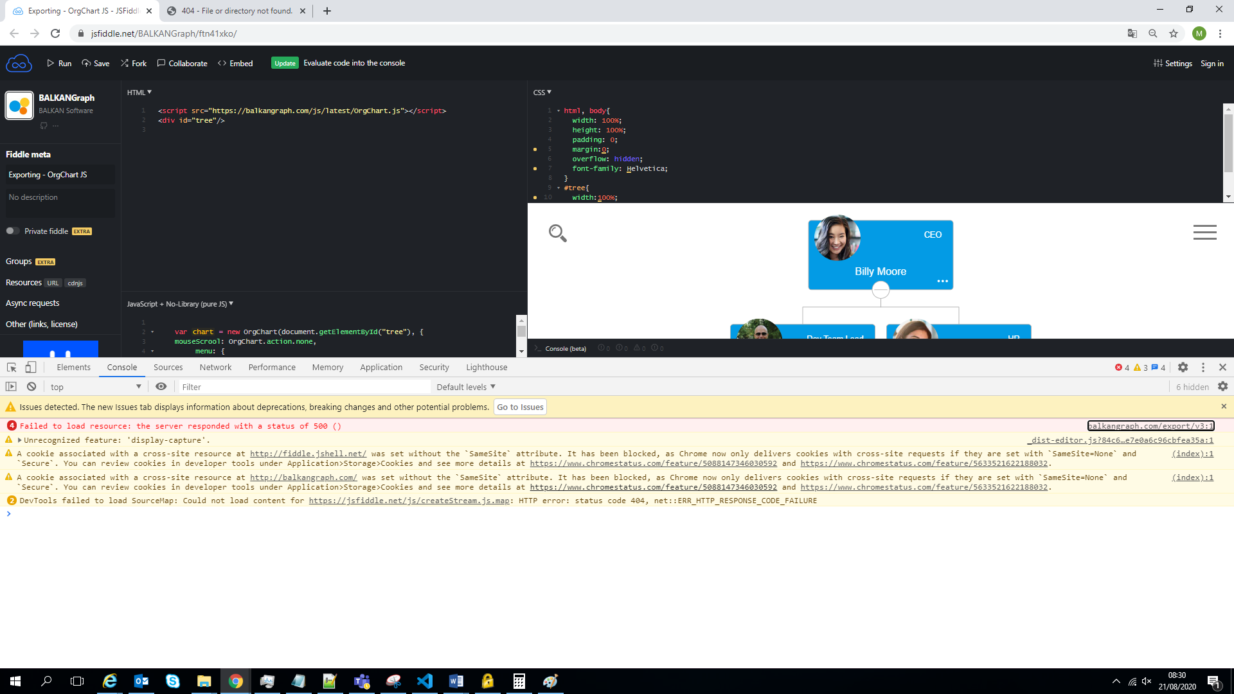This screenshot has width=1234, height=694.
Task: Open more options on Billy Moore's card
Action: pyautogui.click(x=942, y=281)
